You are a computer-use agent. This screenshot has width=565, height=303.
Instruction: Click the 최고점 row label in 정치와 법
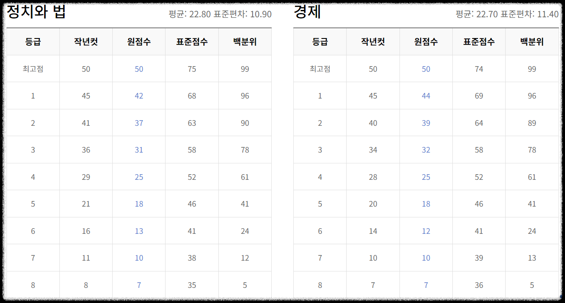(x=33, y=68)
